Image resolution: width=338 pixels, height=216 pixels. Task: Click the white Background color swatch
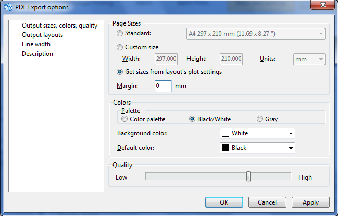pos(226,133)
